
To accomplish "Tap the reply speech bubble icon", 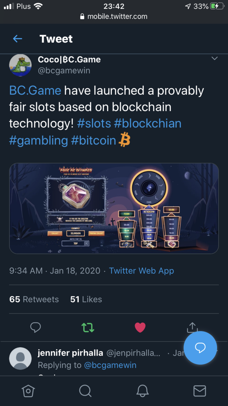I will tap(36, 327).
